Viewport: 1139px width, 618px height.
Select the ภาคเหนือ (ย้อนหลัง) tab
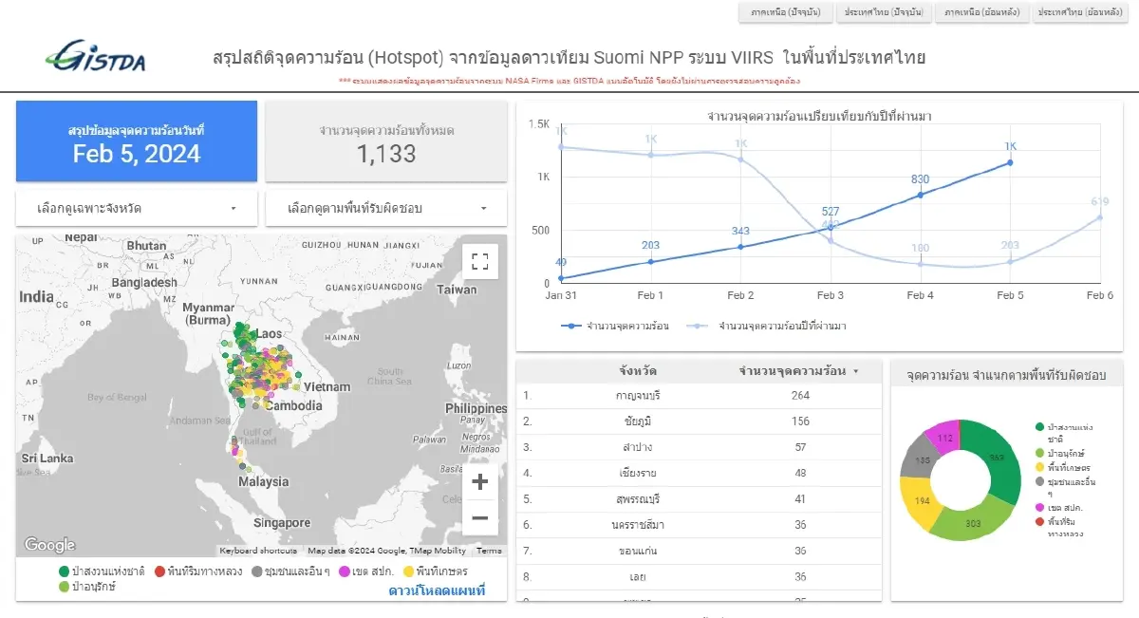(x=982, y=12)
